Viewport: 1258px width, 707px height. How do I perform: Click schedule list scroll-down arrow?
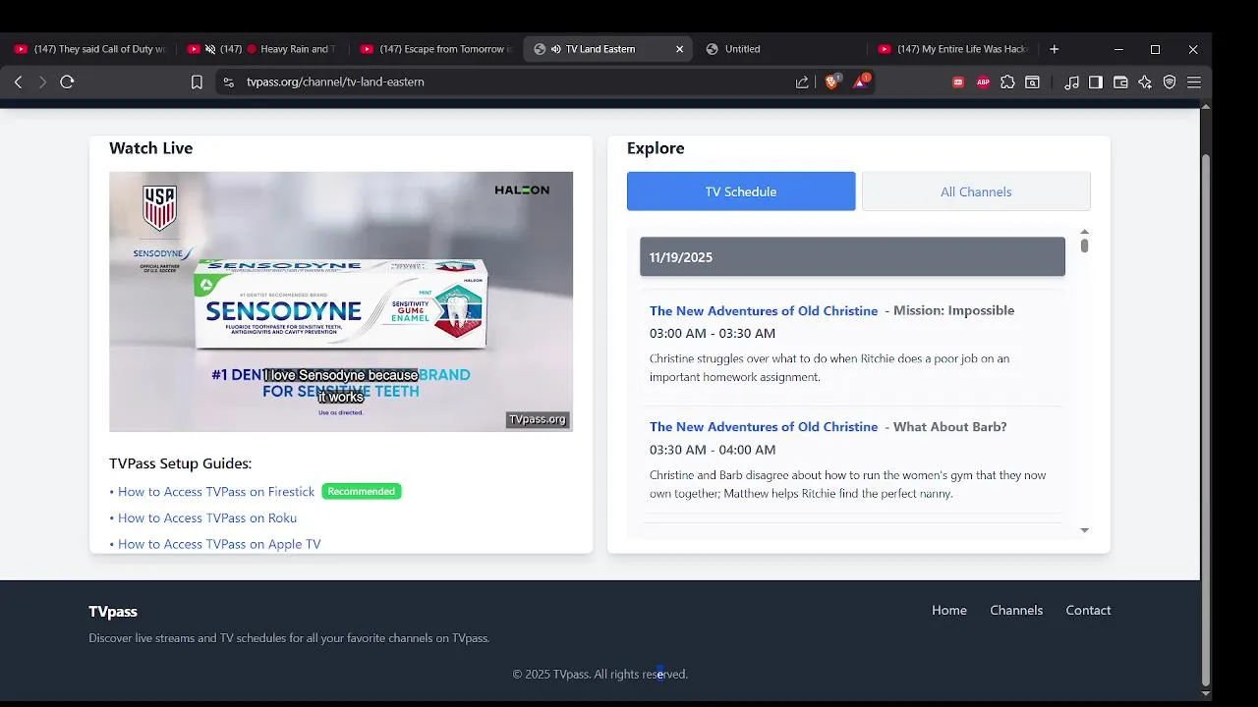pyautogui.click(x=1085, y=530)
